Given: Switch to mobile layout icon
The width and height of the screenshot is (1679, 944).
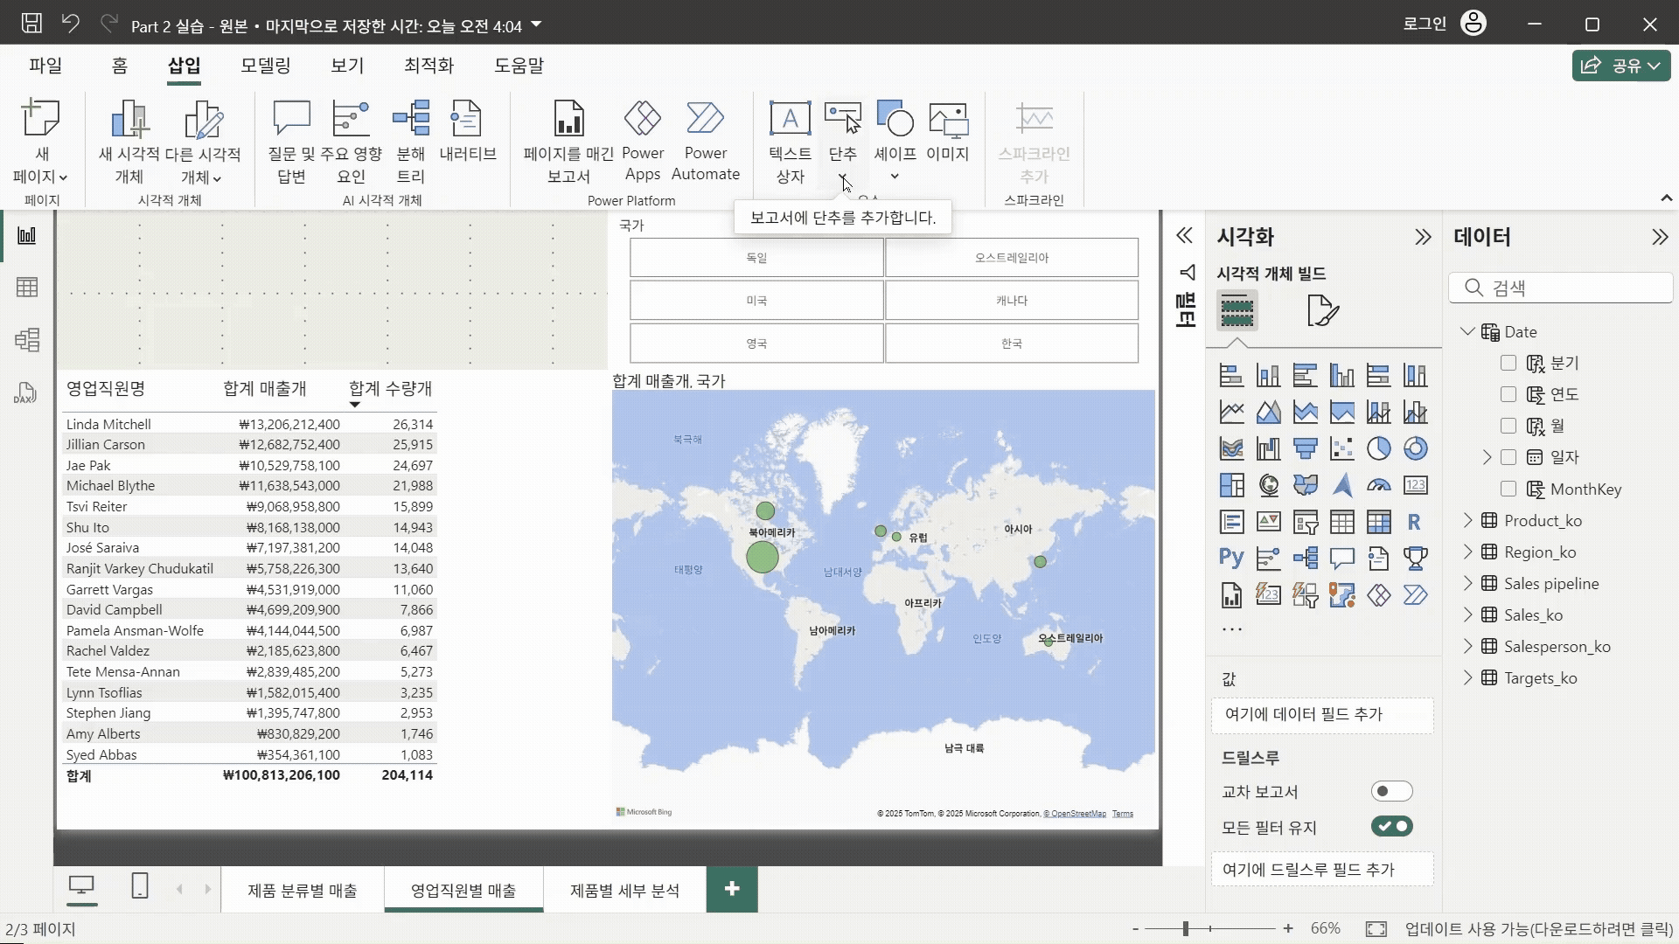Looking at the screenshot, I should click(139, 886).
